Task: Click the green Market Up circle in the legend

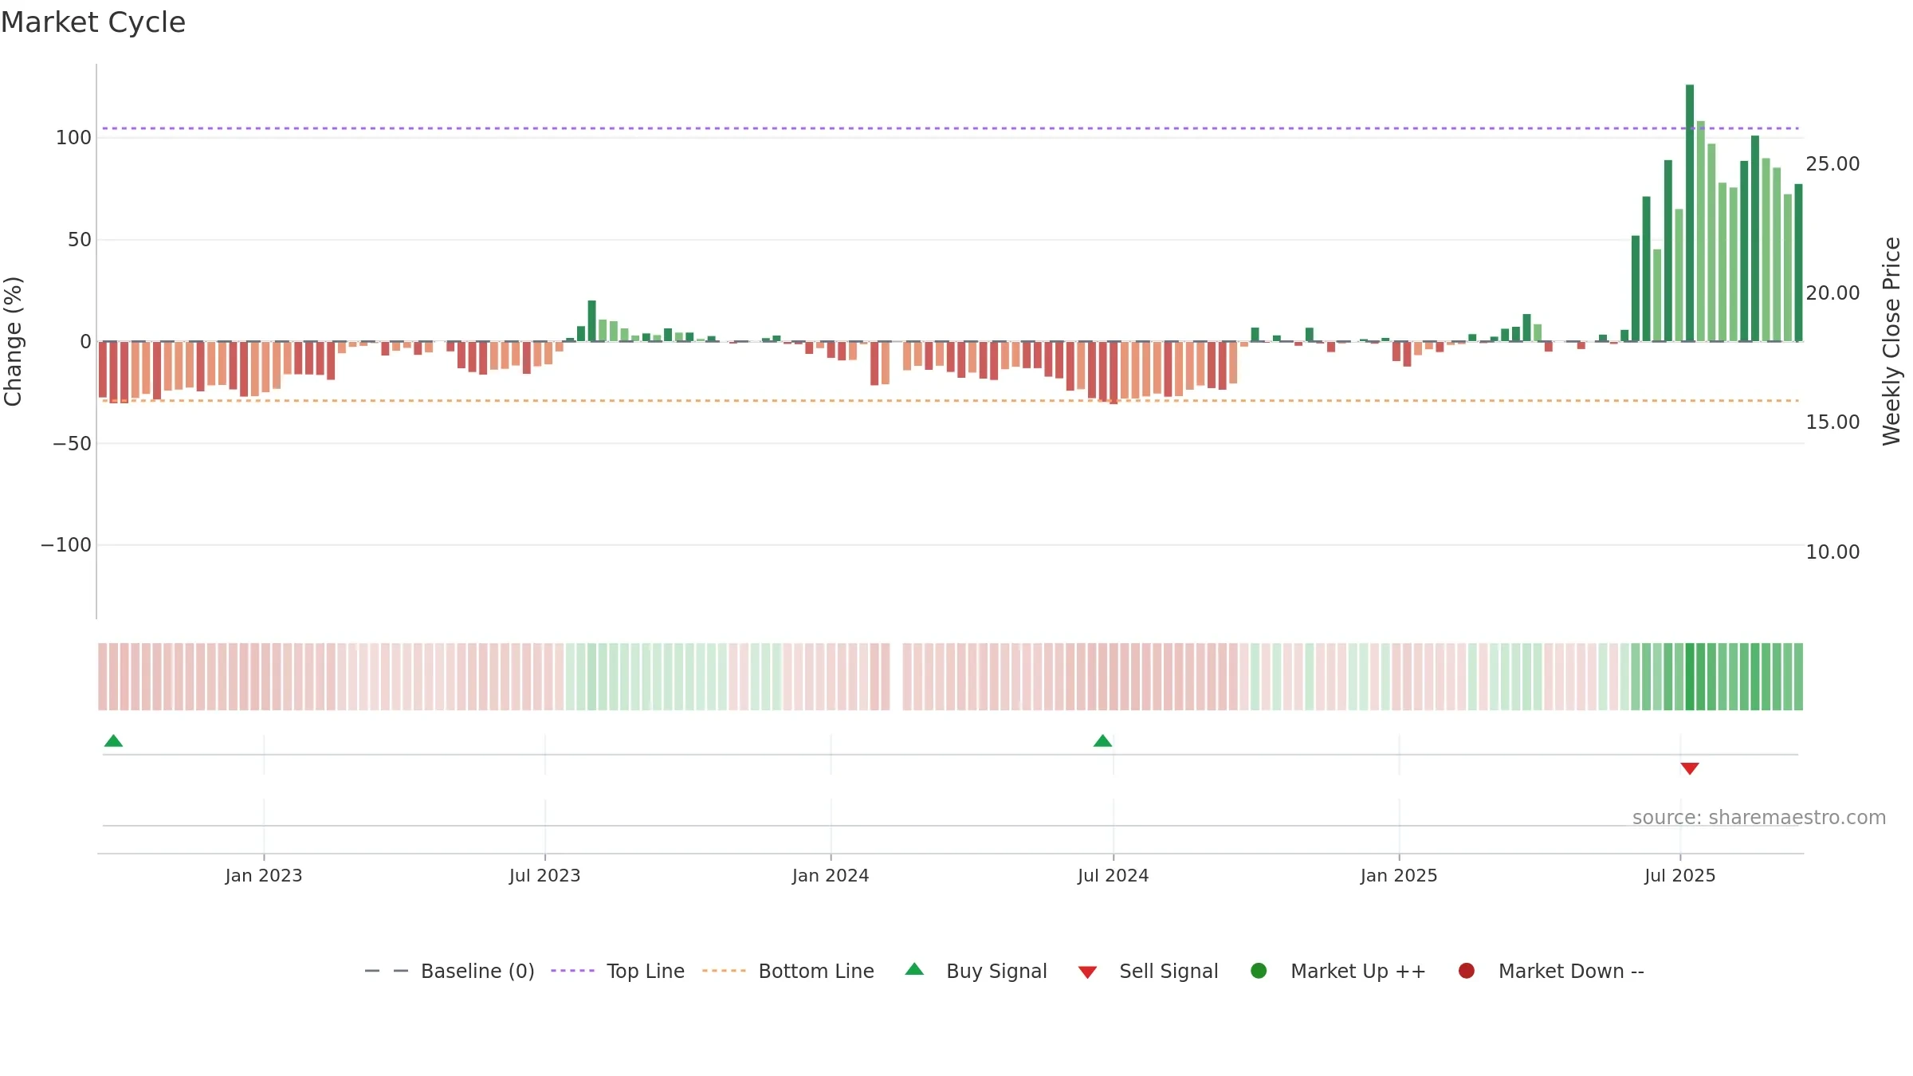Action: (1259, 971)
